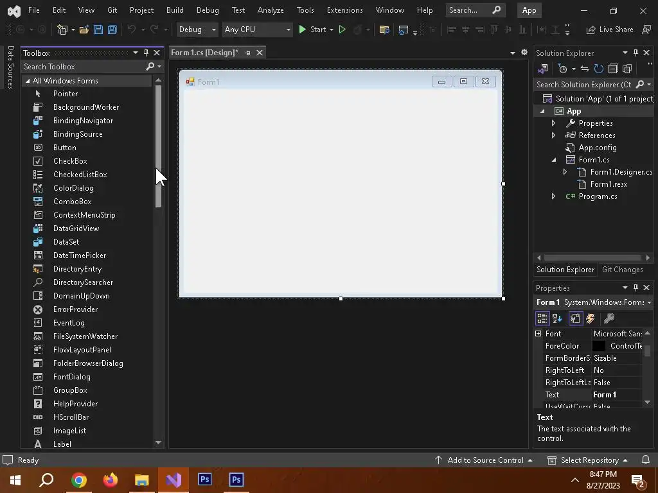Pin the Properties panel
Viewport: 658px width, 493px height.
click(636, 288)
